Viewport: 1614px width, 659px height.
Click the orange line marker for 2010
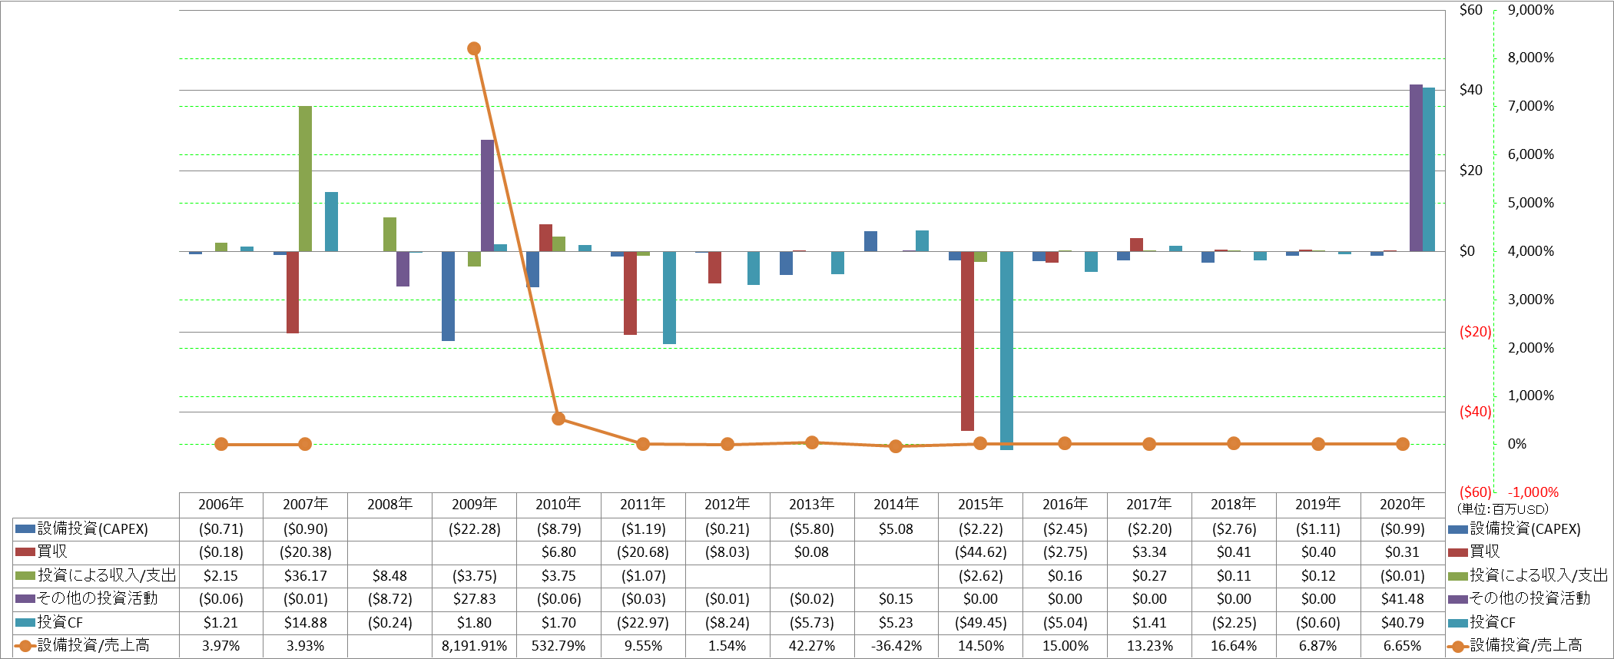(x=558, y=419)
